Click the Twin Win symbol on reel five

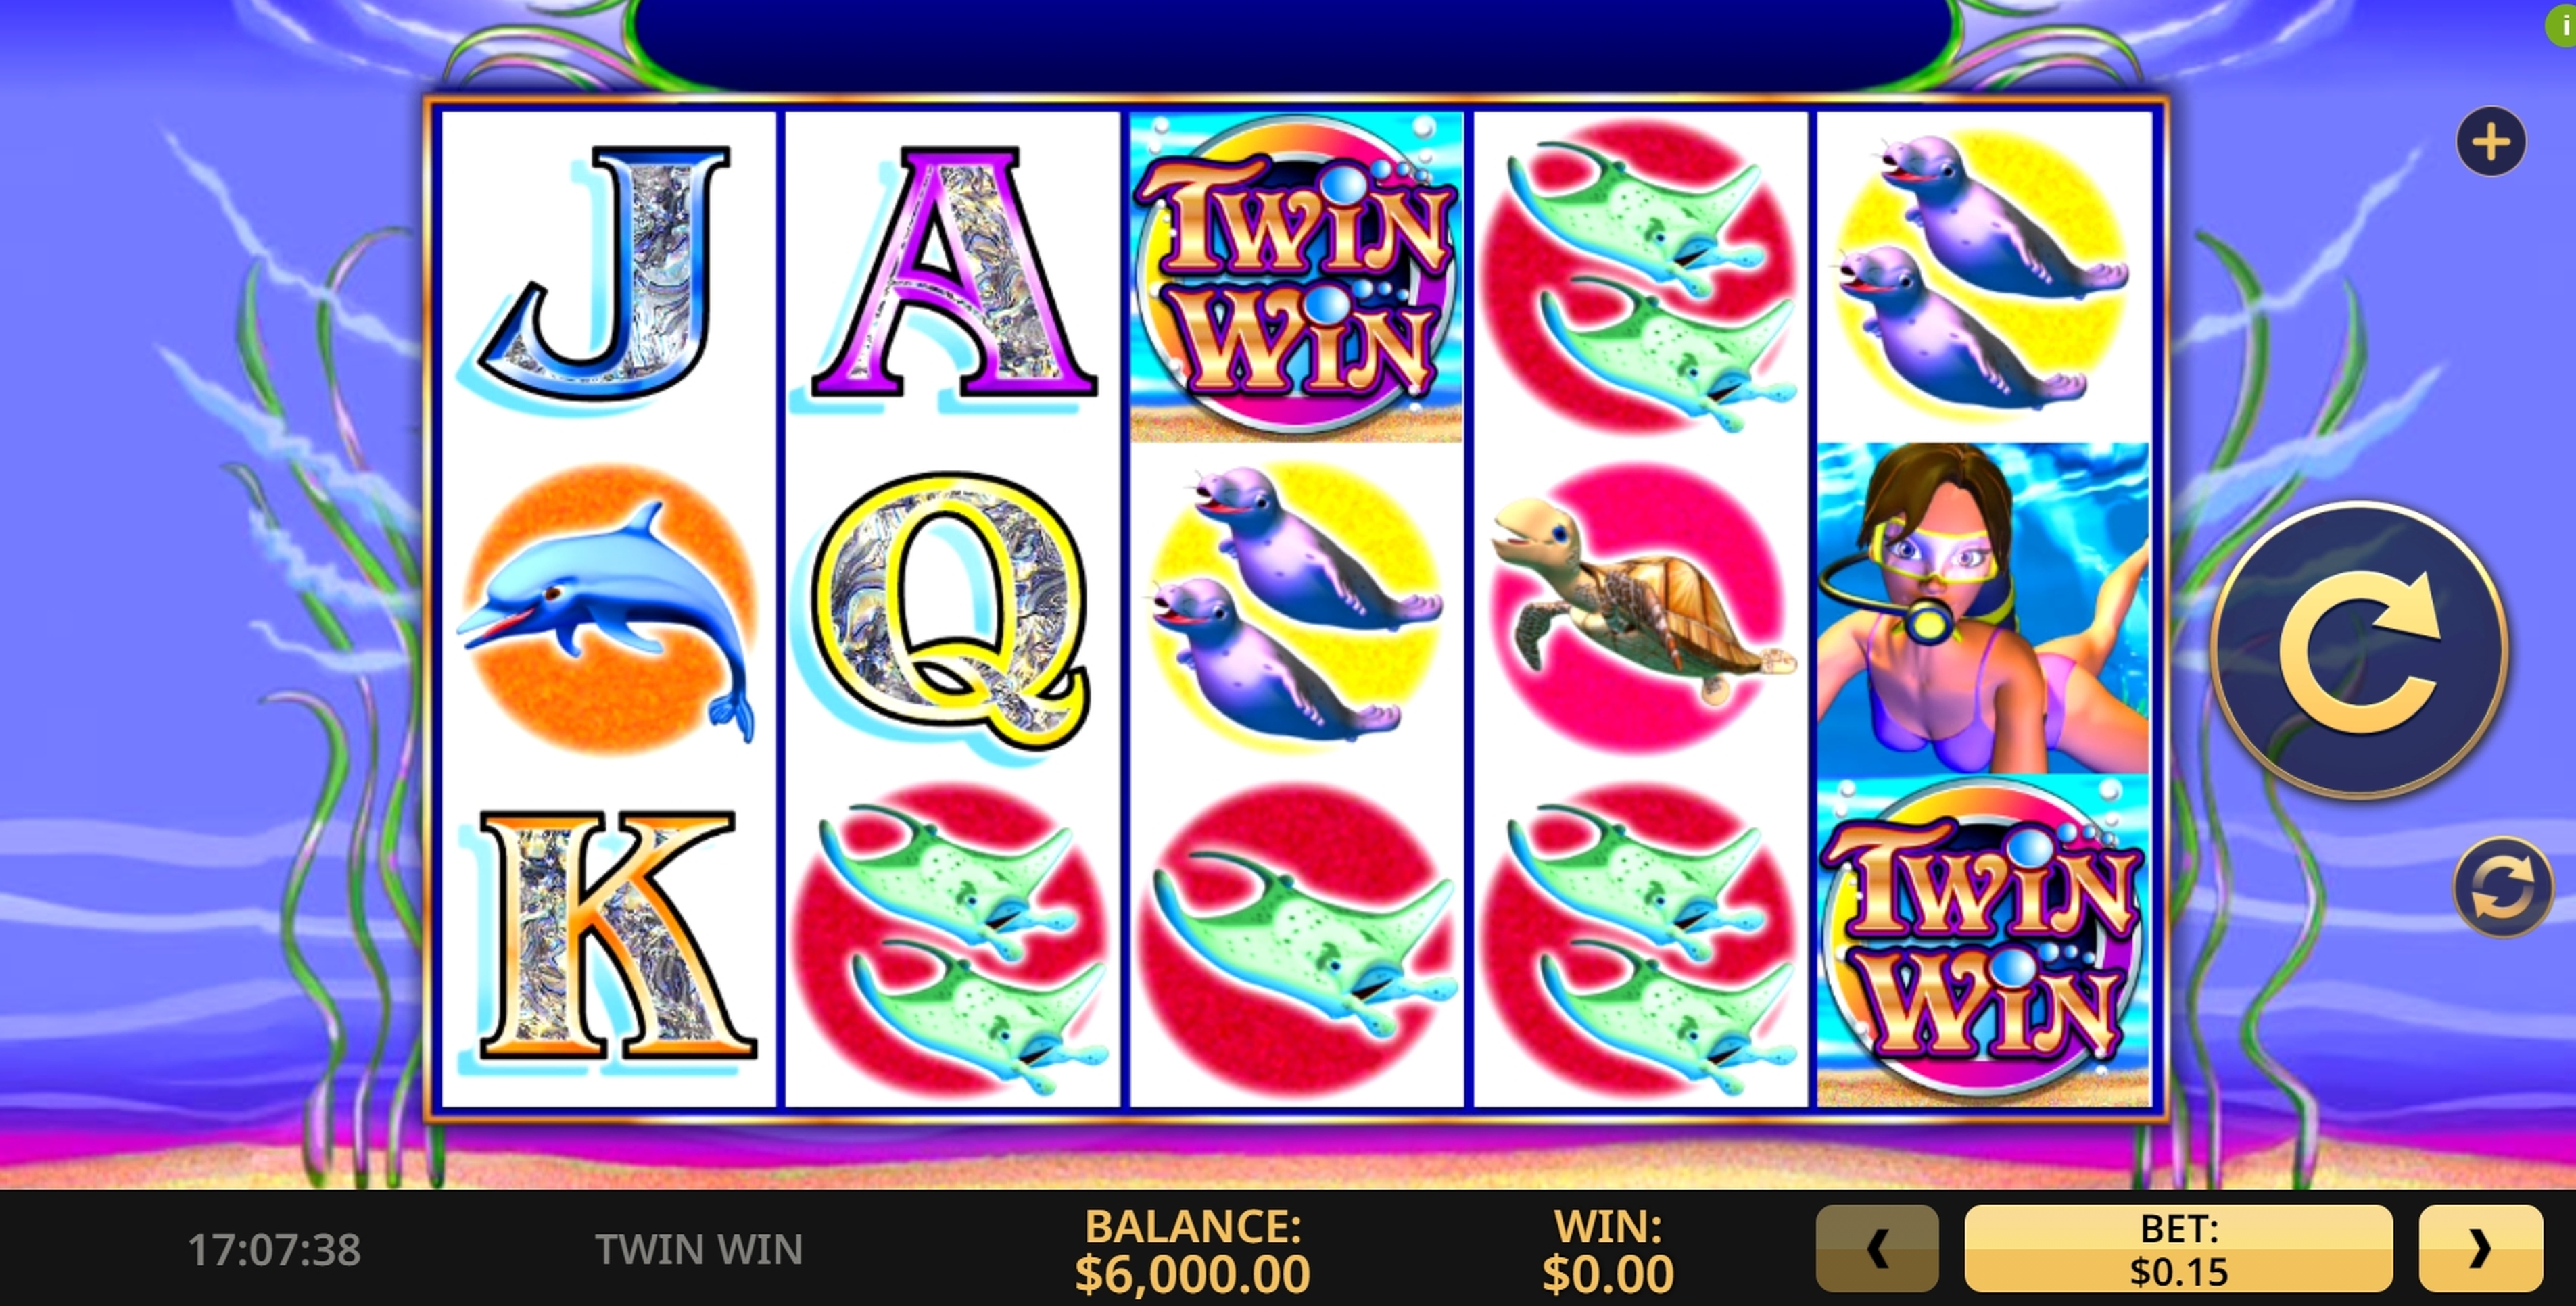point(1983,940)
